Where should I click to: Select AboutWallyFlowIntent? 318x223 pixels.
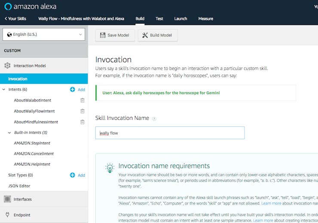34,111
